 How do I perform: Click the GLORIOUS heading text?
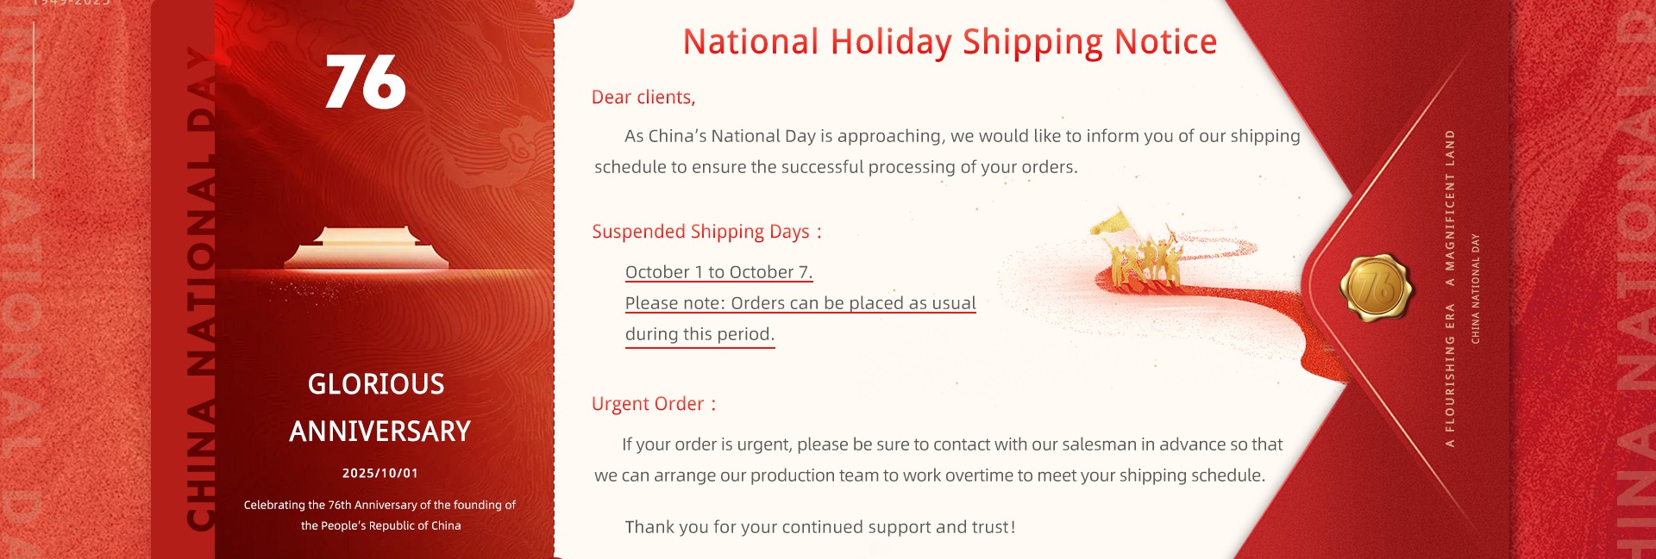click(x=376, y=384)
